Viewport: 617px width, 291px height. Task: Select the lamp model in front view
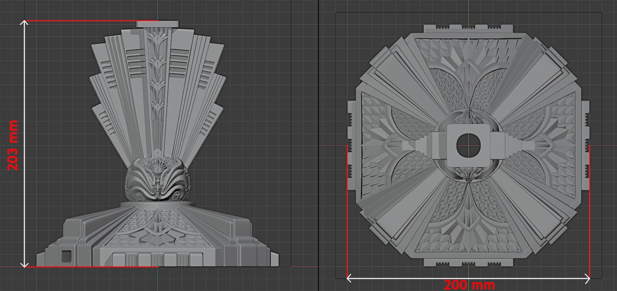tap(158, 144)
